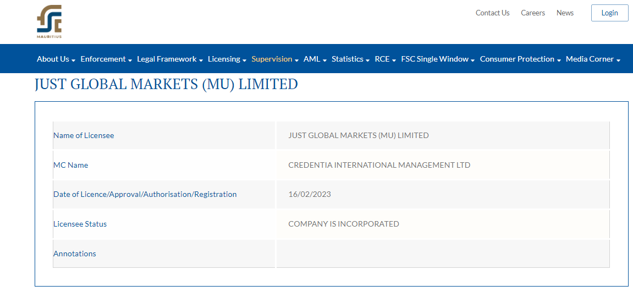
Task: Select the JUST GLOBAL MARKETS (MU) LIMITED page heading
Action: click(x=166, y=84)
